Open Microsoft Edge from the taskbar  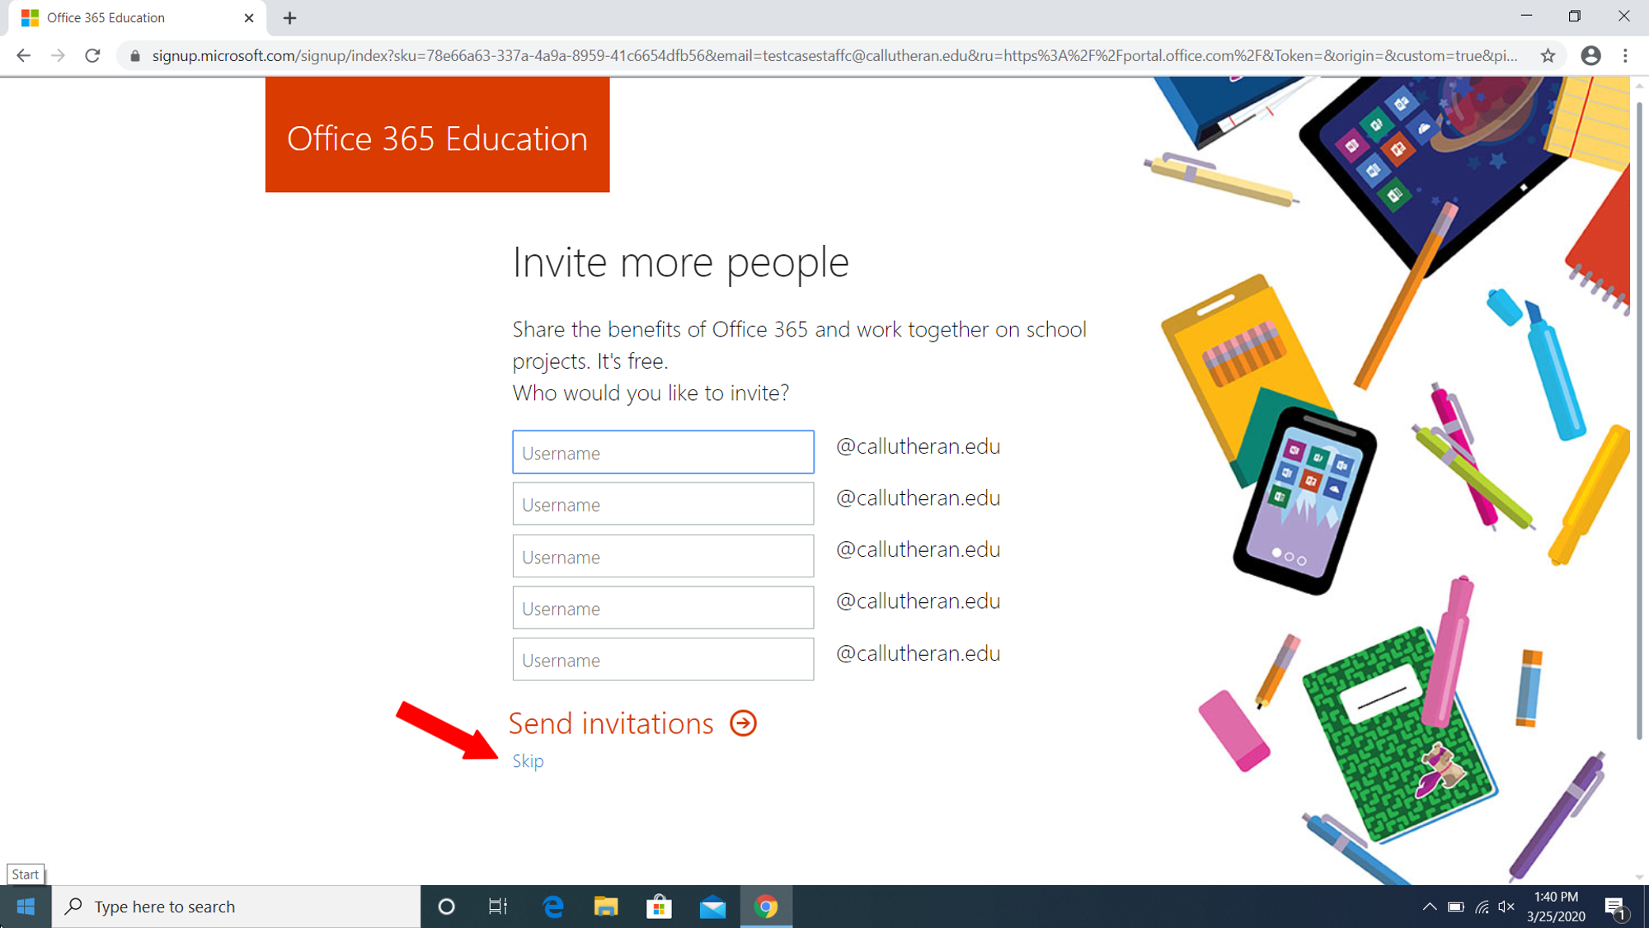click(x=553, y=907)
